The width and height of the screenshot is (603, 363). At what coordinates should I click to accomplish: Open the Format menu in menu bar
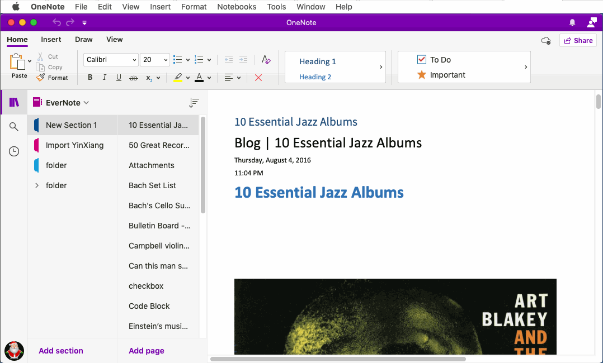coord(194,7)
